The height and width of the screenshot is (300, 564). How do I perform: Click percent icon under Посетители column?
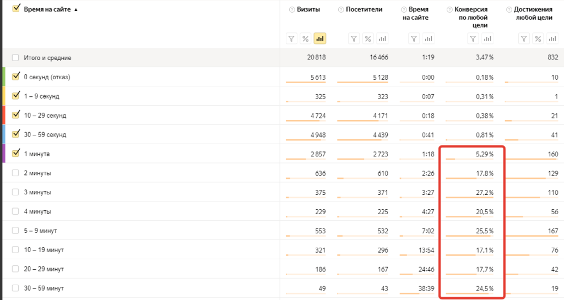pos(368,39)
